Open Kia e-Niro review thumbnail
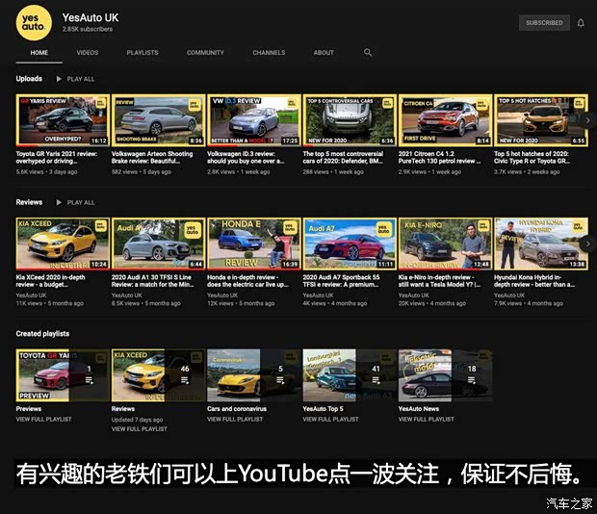Image resolution: width=597 pixels, height=514 pixels. coord(445,244)
